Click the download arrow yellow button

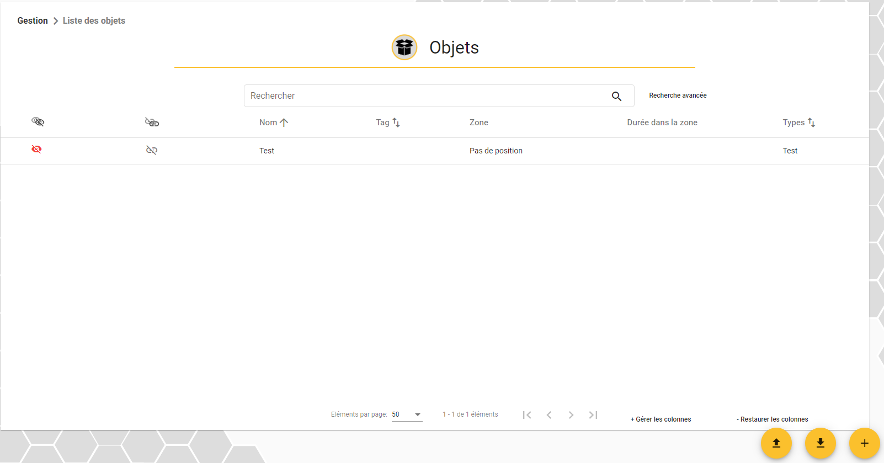821,443
